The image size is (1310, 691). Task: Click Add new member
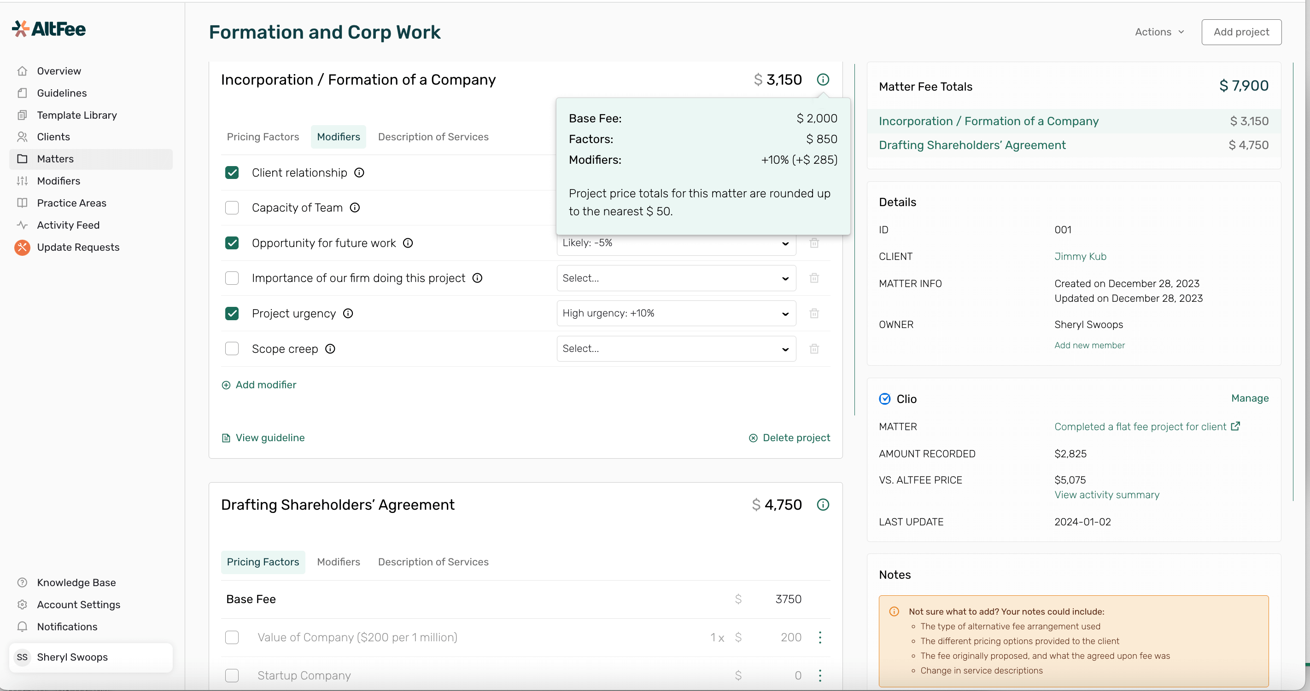(1089, 345)
